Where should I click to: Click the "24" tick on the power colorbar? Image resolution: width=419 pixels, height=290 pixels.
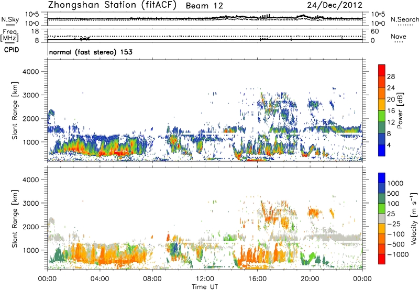click(391, 88)
